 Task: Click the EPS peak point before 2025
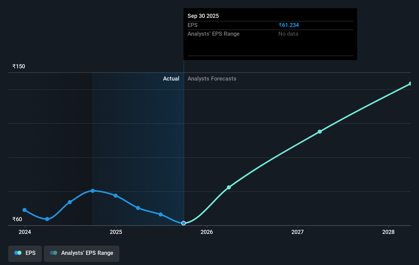[93, 191]
